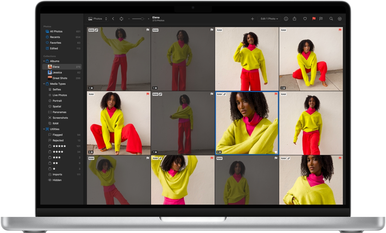Screen dimensions: 386x233
Task: Collapse the Media Types section
Action: 44,84
